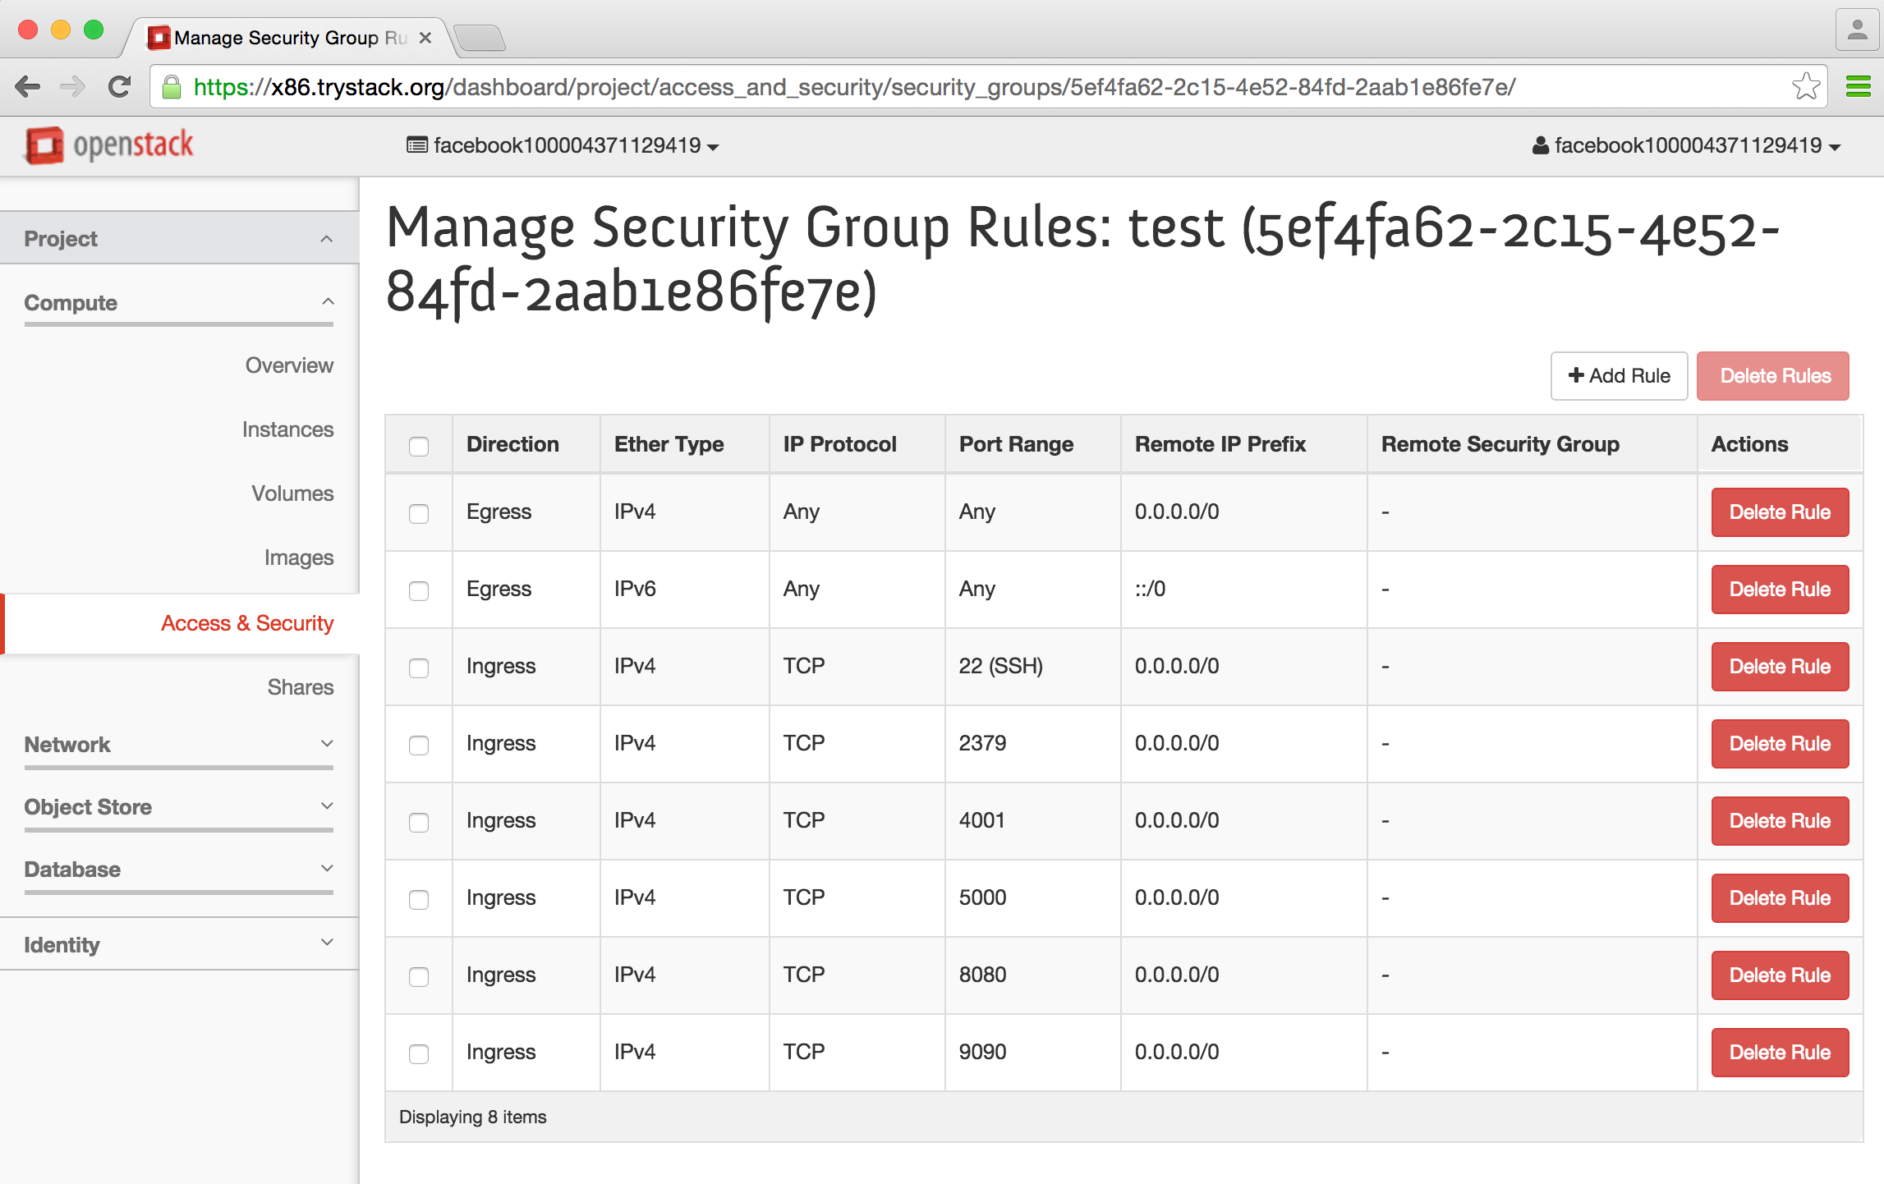The height and width of the screenshot is (1184, 1884).
Task: Delete the port 2379 rule
Action: pyautogui.click(x=1780, y=744)
